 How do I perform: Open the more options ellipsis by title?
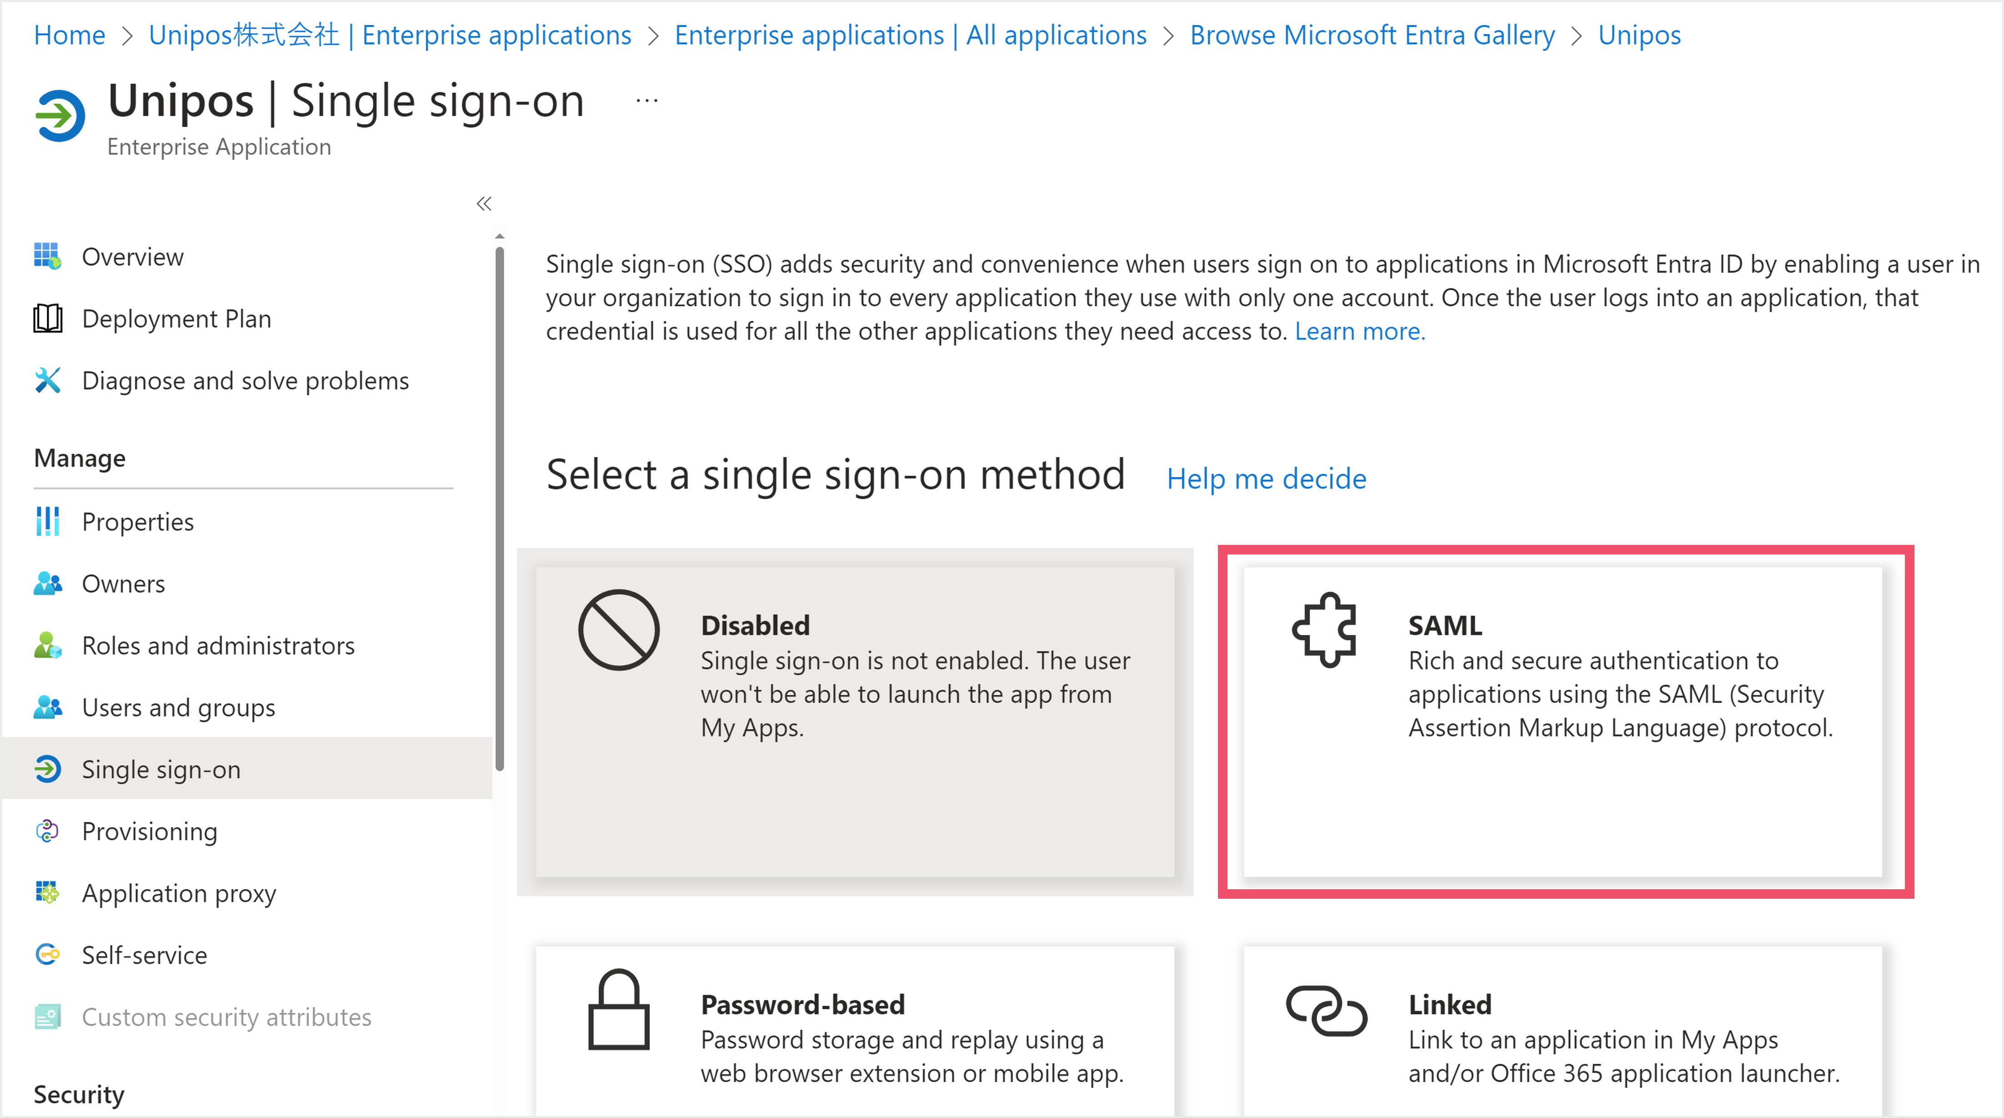tap(646, 101)
